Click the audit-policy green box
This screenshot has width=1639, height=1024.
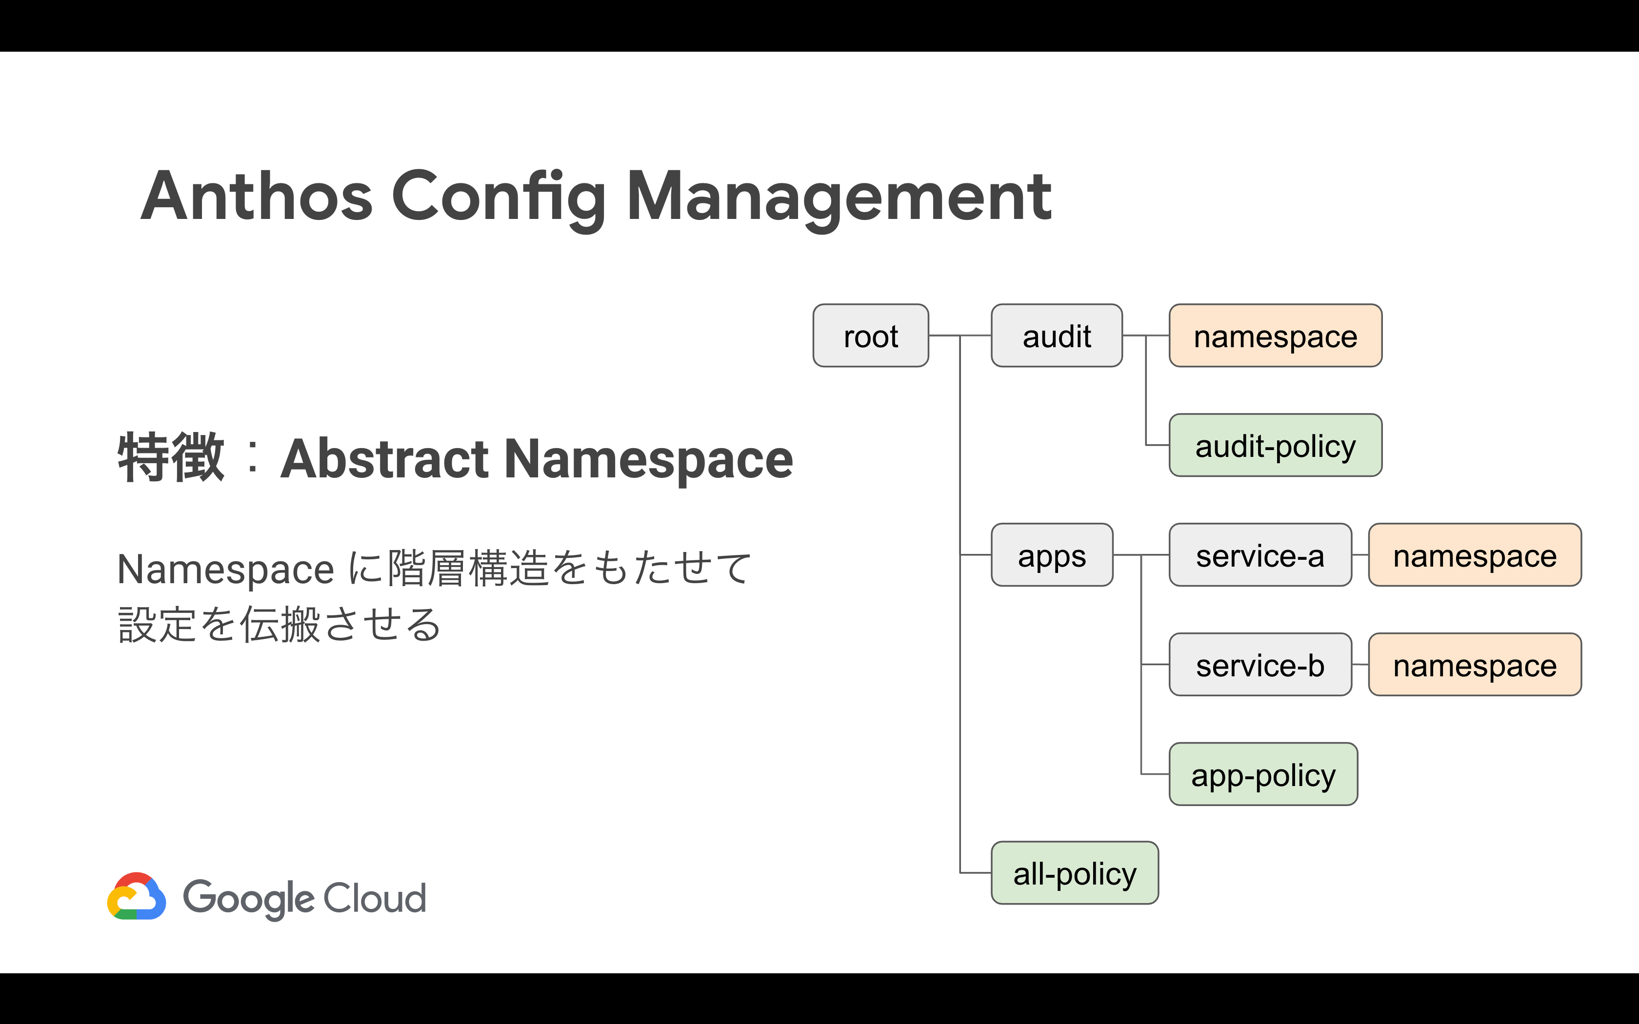(x=1275, y=446)
